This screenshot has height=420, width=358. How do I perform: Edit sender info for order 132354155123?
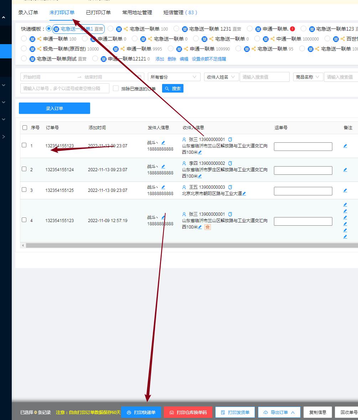163,142
